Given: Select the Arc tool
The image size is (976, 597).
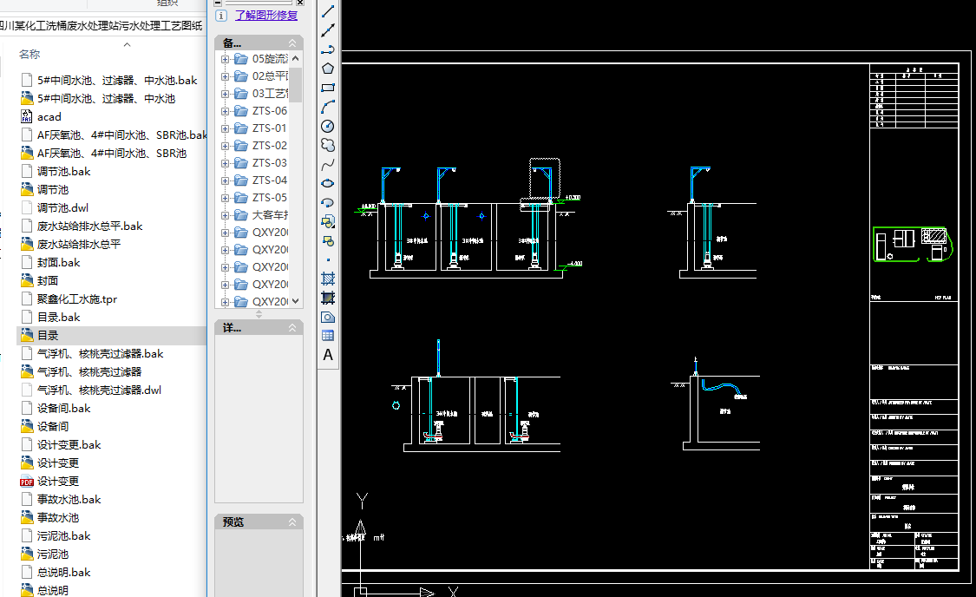Looking at the screenshot, I should pos(327,107).
